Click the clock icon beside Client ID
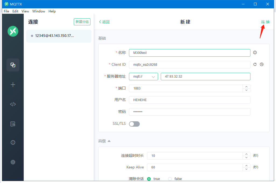 coord(261,64)
